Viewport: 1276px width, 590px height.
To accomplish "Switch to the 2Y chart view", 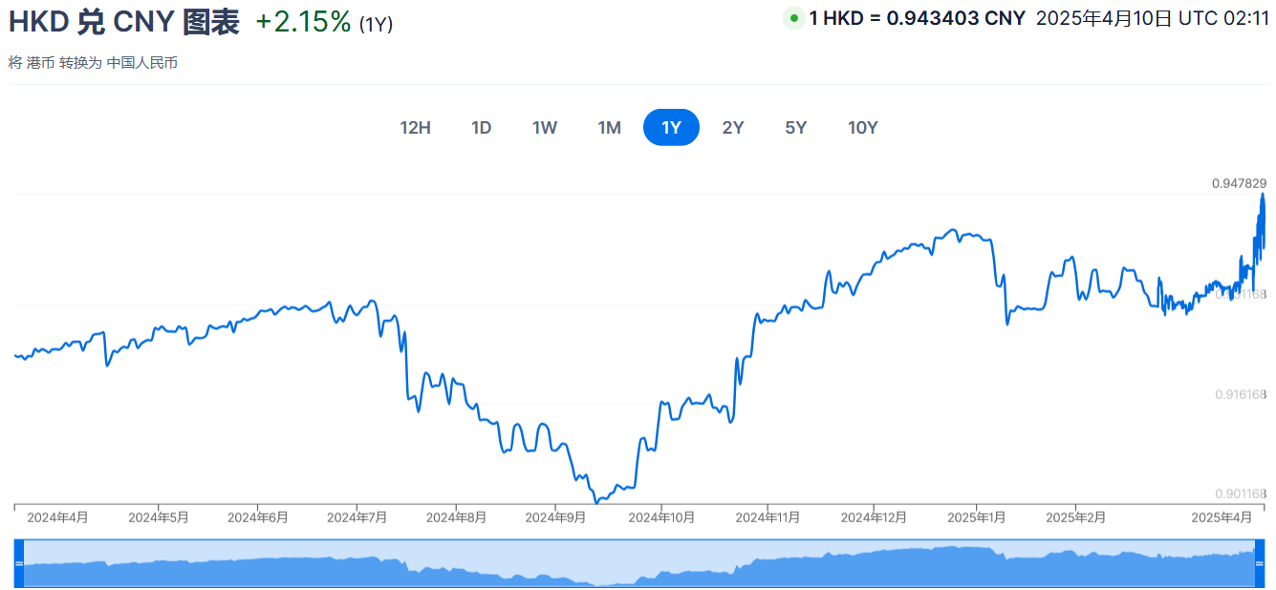I will (x=733, y=128).
